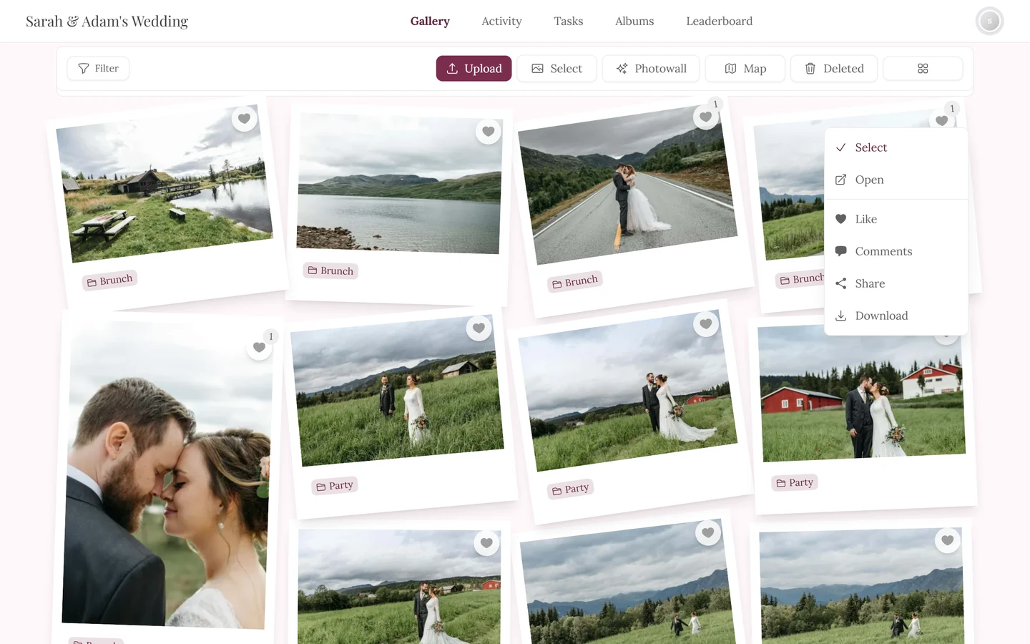1030x644 pixels.
Task: Toggle heart on couple kissing on road photo
Action: point(705,117)
